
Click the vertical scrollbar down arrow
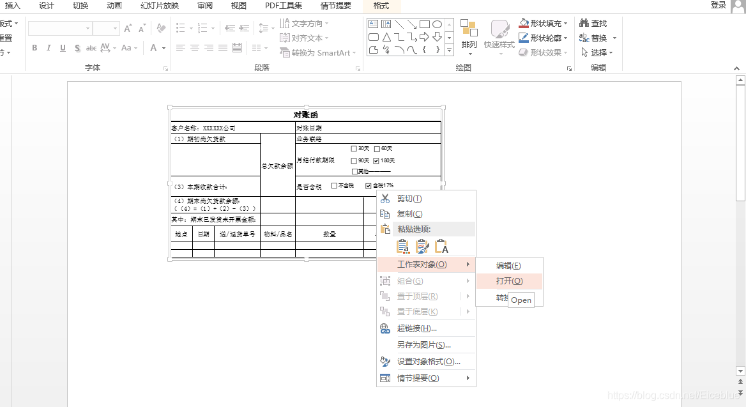[740, 371]
